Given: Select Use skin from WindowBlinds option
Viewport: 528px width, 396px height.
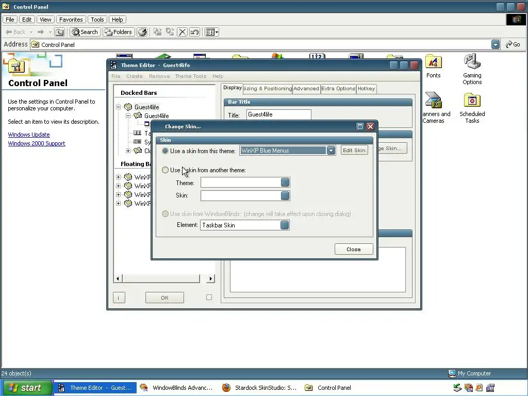Looking at the screenshot, I should click(165, 214).
